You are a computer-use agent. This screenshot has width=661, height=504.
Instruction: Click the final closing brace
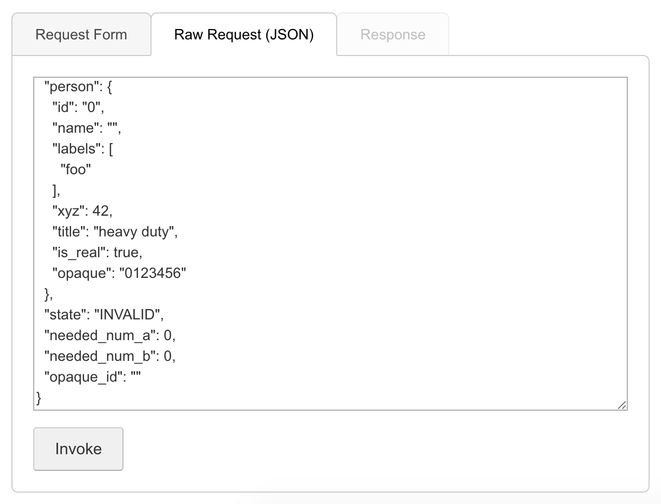pos(38,398)
